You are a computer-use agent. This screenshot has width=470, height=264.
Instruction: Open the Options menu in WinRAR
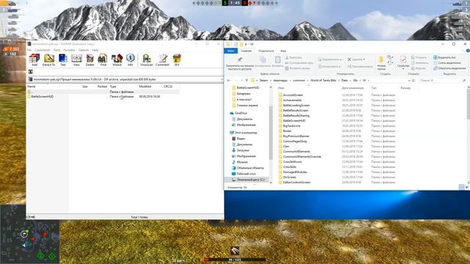[84, 50]
